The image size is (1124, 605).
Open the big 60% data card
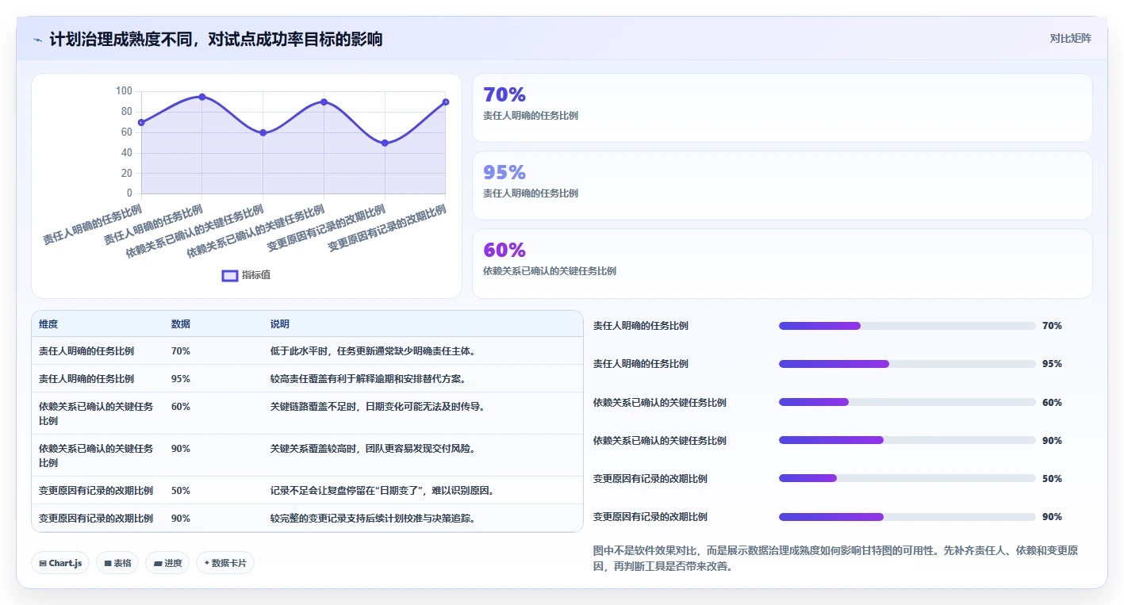[782, 263]
